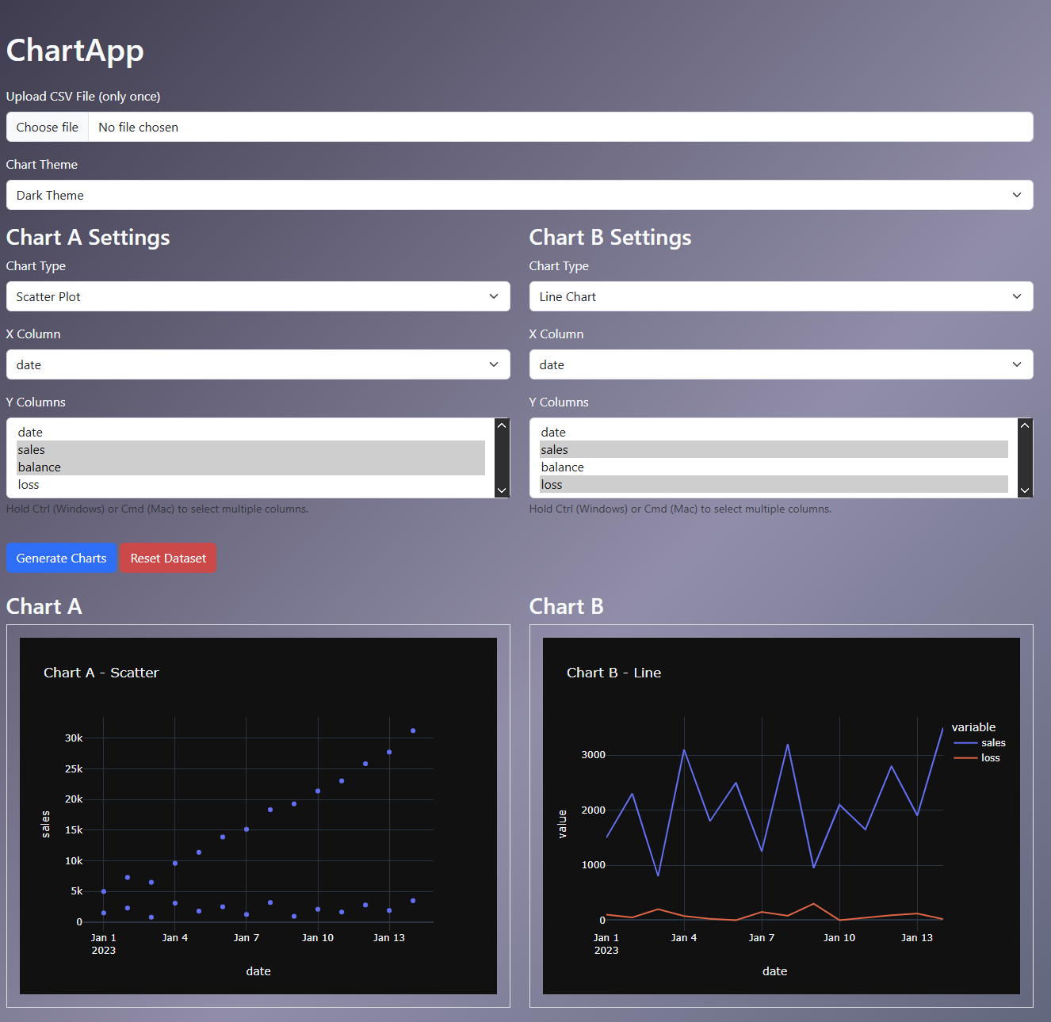Screen dimensions: 1051x1022
Task: Click the "Chart A - Scatter" plot title
Action: (x=101, y=673)
